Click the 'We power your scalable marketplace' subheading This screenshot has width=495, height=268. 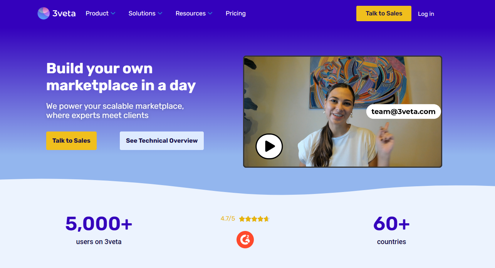tap(115, 111)
